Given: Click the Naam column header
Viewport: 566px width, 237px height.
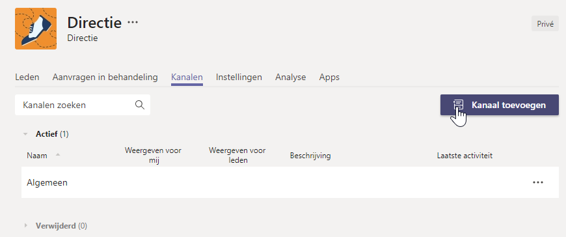Looking at the screenshot, I should coord(37,156).
